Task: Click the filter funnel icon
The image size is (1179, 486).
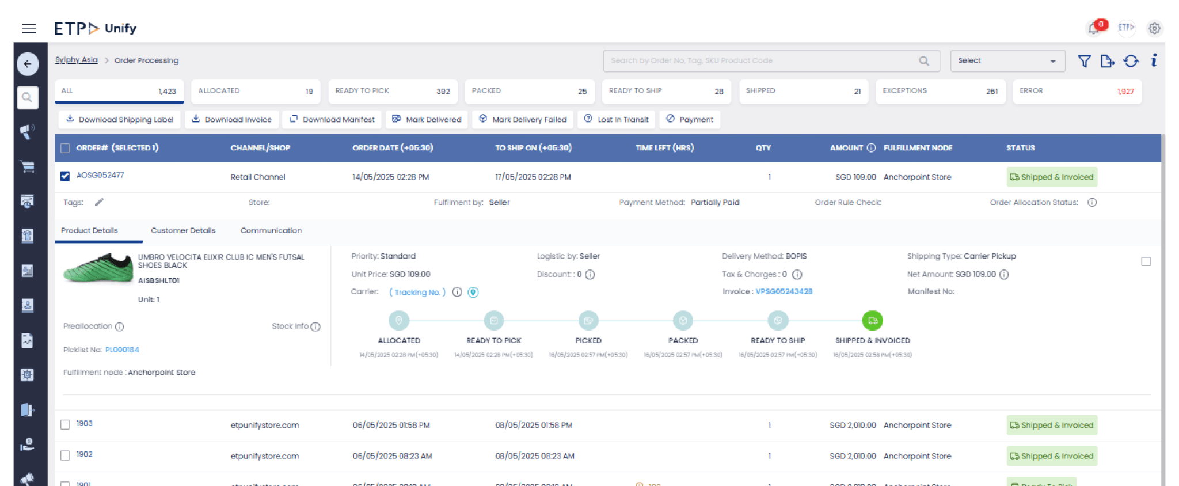Action: [x=1084, y=61]
